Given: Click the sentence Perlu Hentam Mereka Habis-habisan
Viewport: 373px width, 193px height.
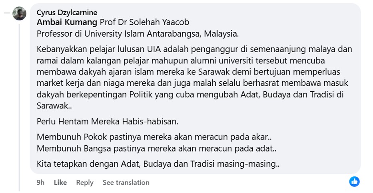Looking at the screenshot, I should 107,121.
